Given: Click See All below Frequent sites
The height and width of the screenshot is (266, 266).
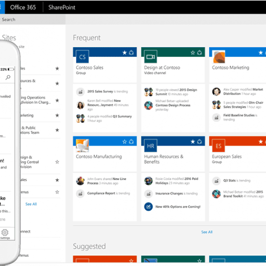Looking at the screenshot, I should click(207, 232).
